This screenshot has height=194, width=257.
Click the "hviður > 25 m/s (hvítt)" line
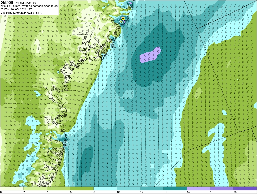(x=14, y=6)
